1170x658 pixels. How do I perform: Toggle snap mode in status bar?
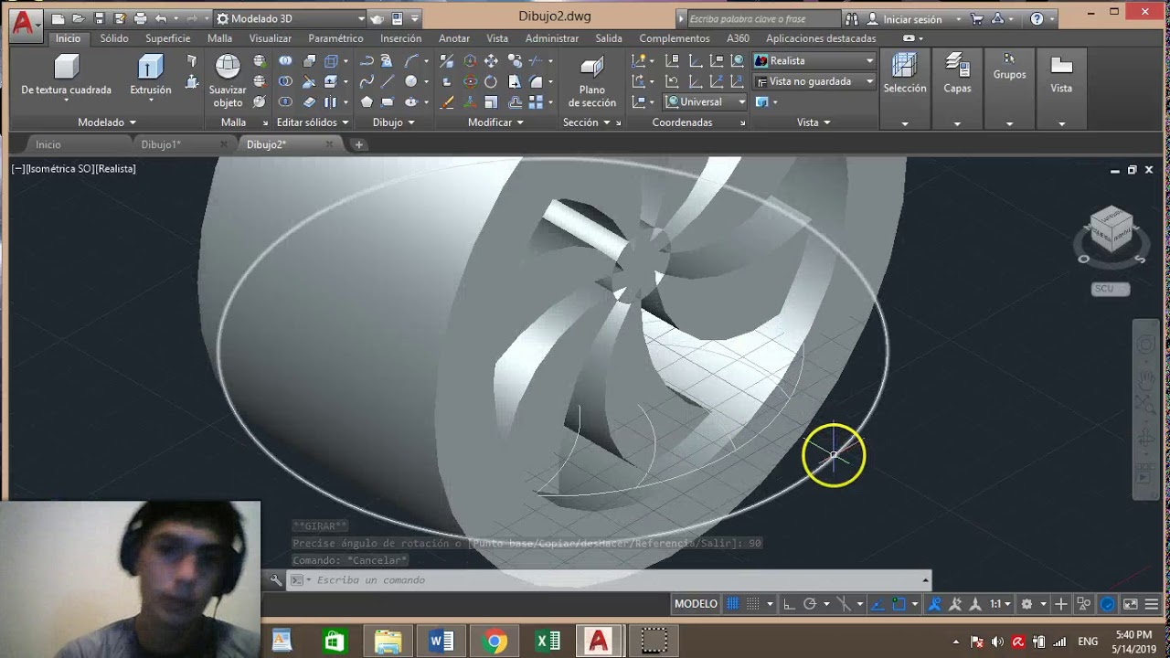tap(752, 604)
